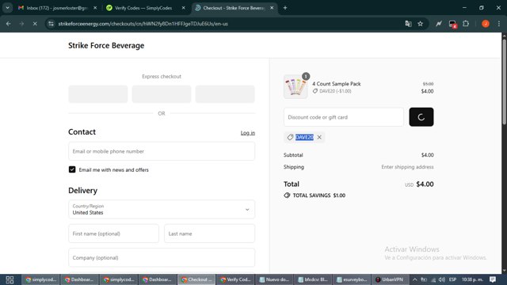Focus the First name (optional) field
507x285 pixels.
113,234
